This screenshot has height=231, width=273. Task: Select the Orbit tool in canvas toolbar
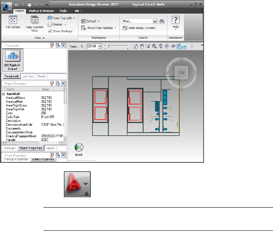point(167,46)
